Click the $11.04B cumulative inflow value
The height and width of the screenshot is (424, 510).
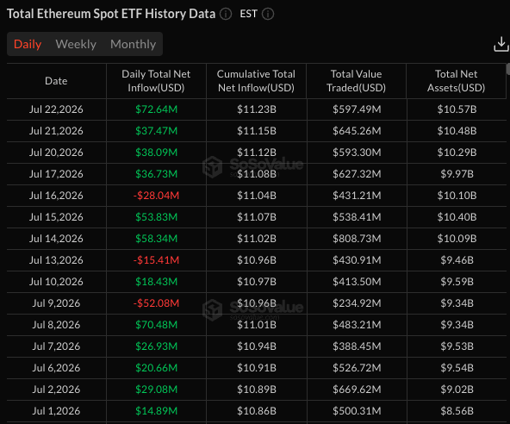tap(257, 196)
